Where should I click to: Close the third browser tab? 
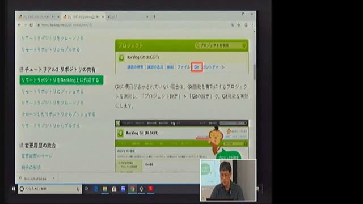point(147,16)
